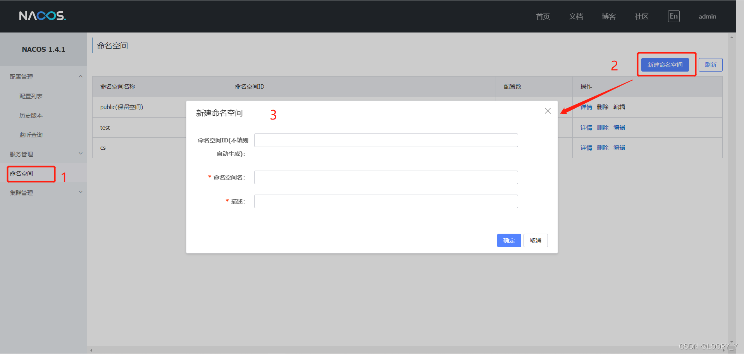Viewport: 744px width, 354px height.
Task: Confirm with the 确定 button
Action: point(509,240)
